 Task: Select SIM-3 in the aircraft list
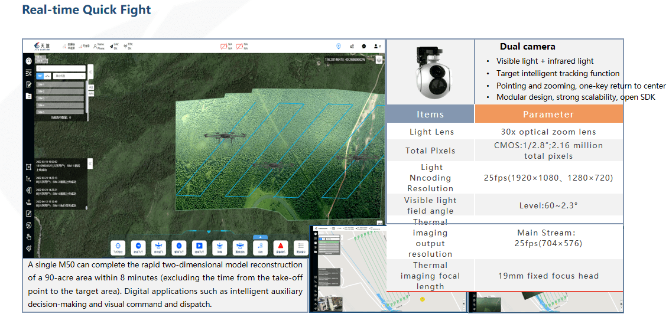(60, 99)
